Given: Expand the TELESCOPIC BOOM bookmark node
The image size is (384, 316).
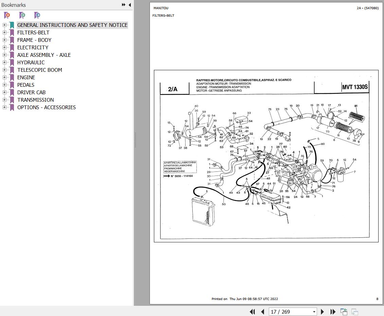Looking at the screenshot, I should point(4,70).
